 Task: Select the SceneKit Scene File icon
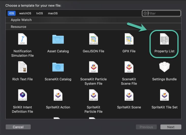point(129,67)
